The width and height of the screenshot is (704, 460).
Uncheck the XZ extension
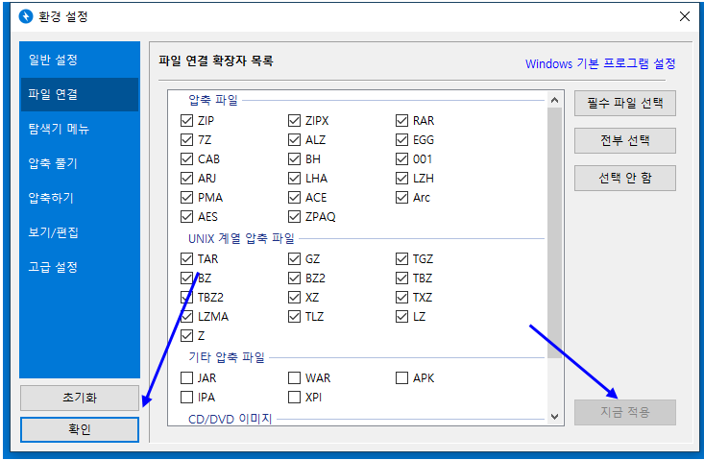pyautogui.click(x=294, y=298)
